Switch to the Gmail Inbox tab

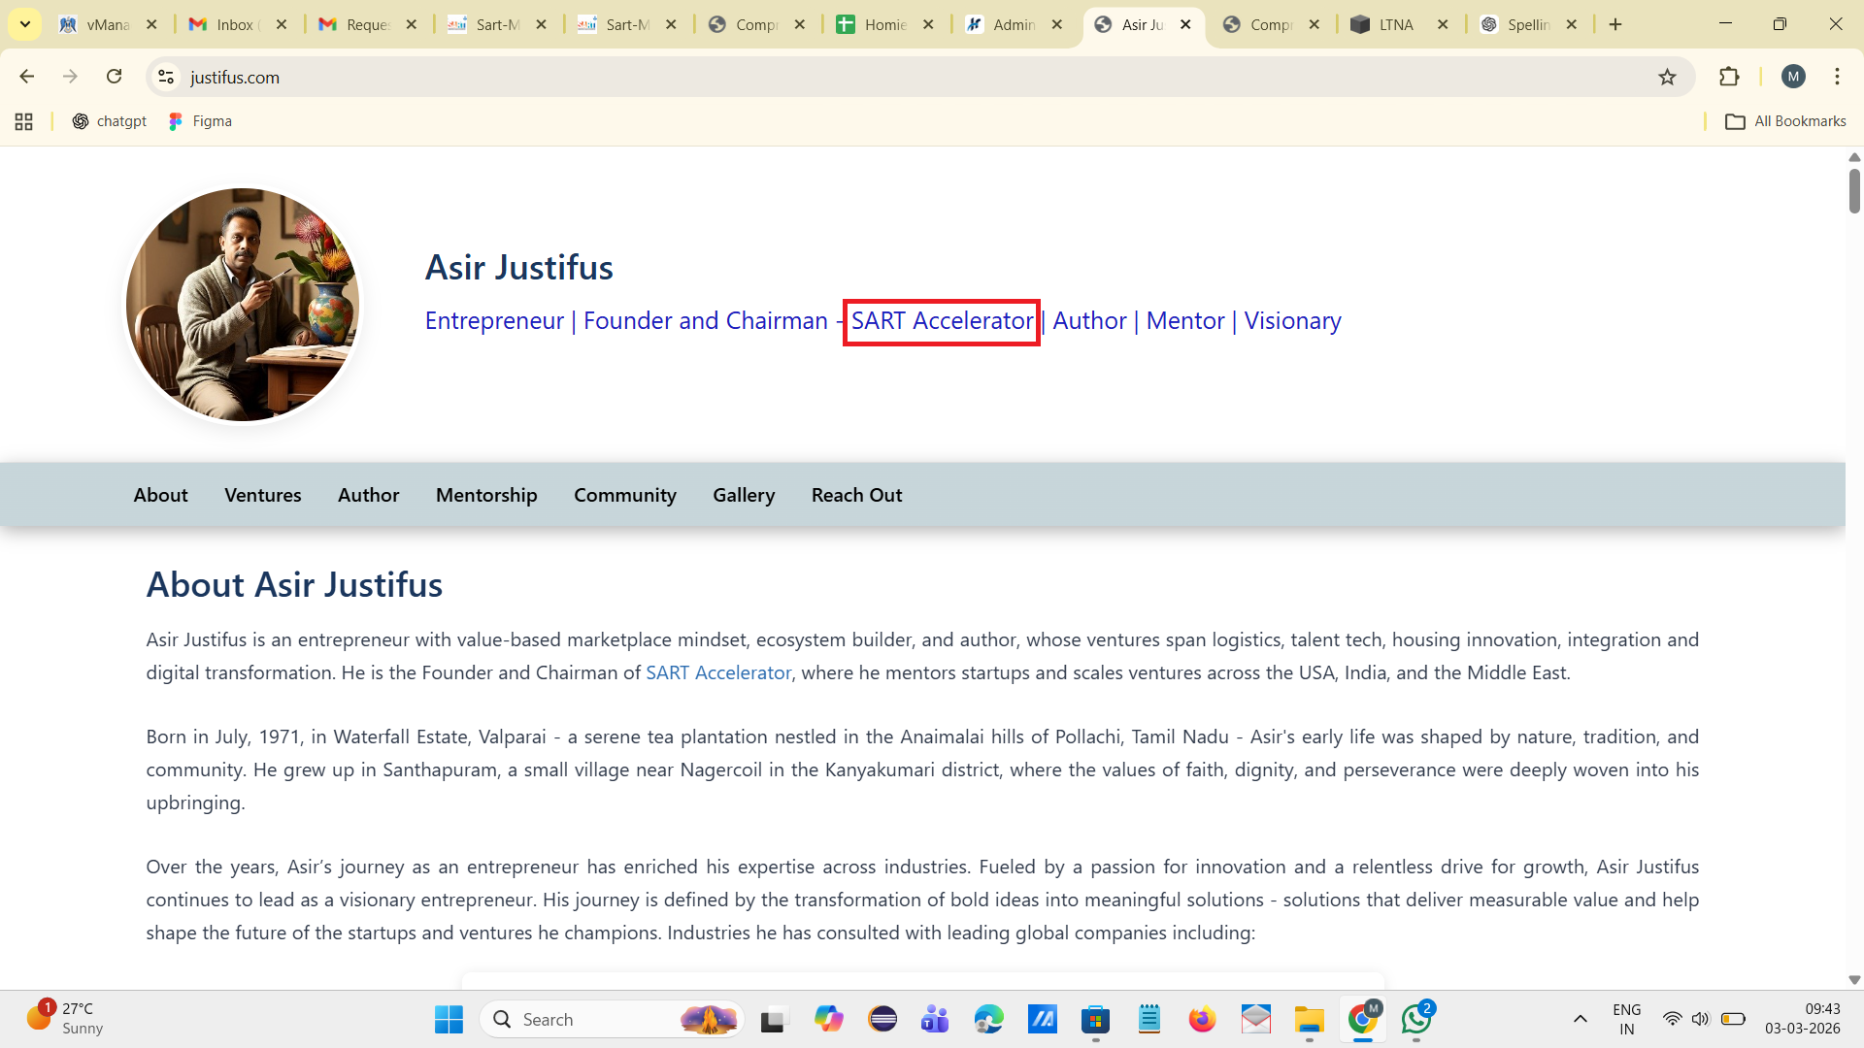tap(236, 25)
